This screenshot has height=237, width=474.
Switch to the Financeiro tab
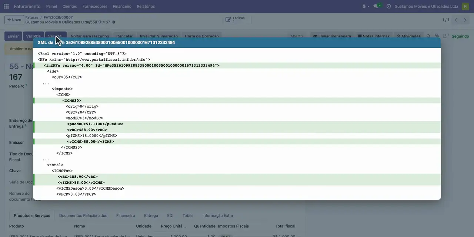point(126,216)
